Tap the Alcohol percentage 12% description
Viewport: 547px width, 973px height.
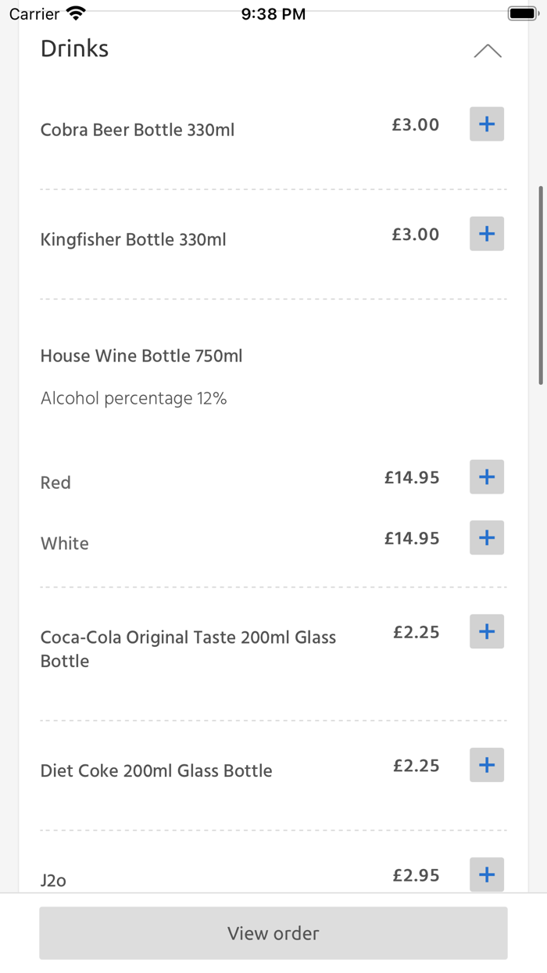[134, 399]
